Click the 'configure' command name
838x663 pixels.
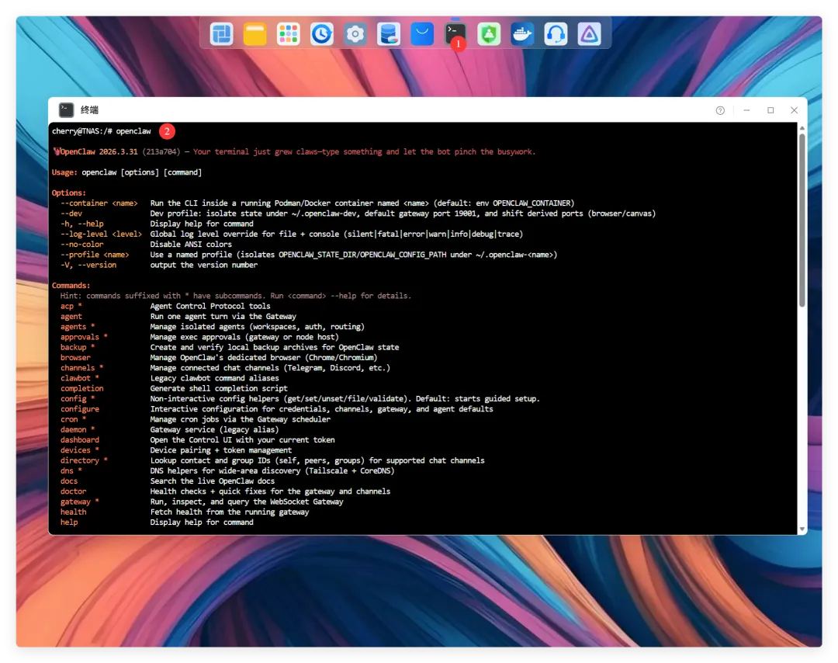pyautogui.click(x=80, y=409)
